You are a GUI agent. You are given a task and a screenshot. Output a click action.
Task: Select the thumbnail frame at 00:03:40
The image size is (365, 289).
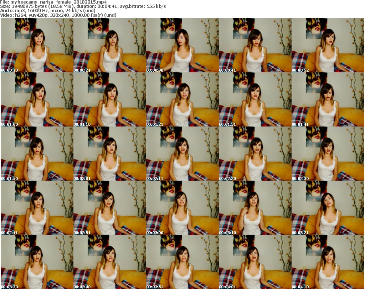click(x=110, y=262)
